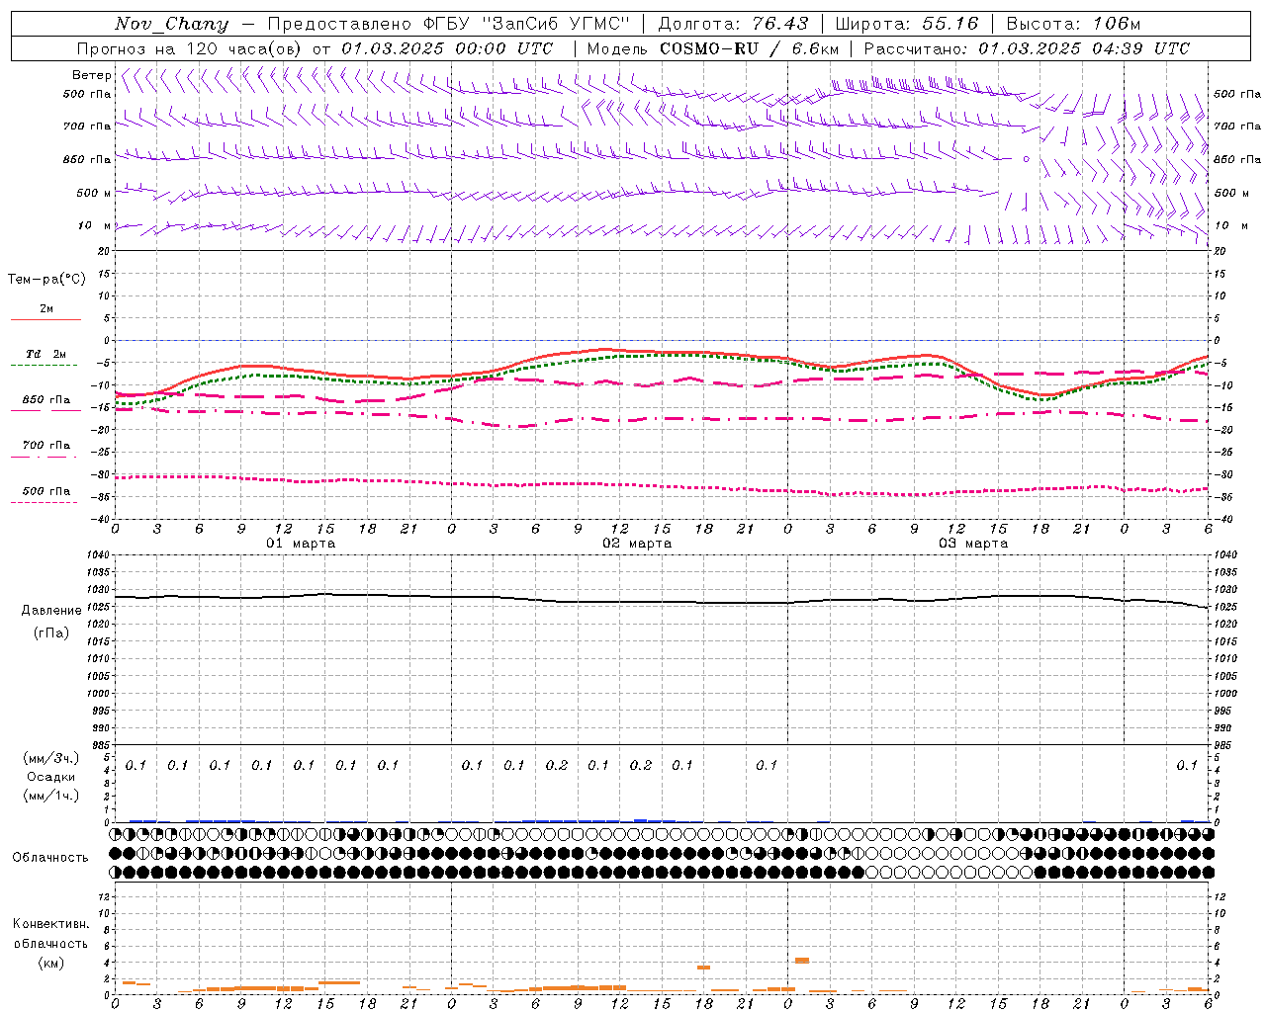Select the "Облачность" cloudiness label
Screen dimensions: 1266x1012
pos(50,858)
